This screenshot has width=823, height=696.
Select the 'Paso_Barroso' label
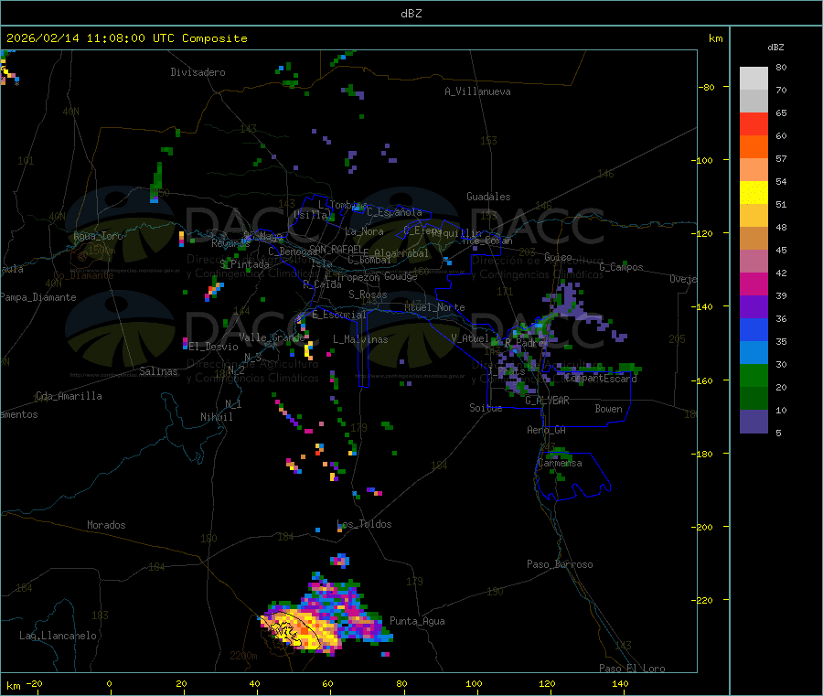[x=560, y=564]
